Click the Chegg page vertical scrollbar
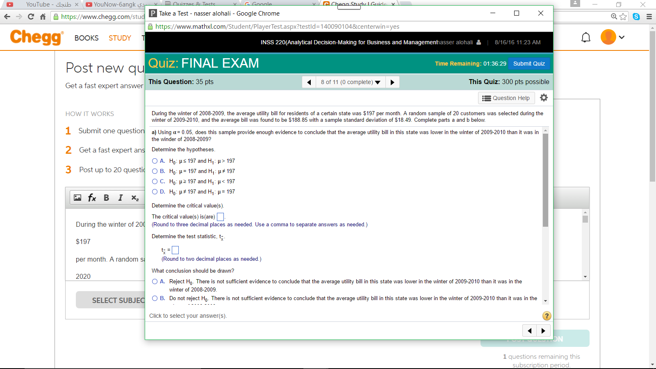The width and height of the screenshot is (656, 369). click(652, 107)
